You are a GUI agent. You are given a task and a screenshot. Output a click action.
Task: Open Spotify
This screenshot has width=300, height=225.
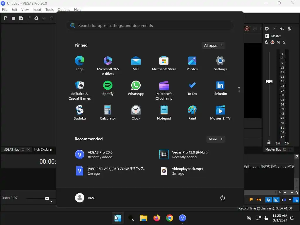tap(108, 88)
